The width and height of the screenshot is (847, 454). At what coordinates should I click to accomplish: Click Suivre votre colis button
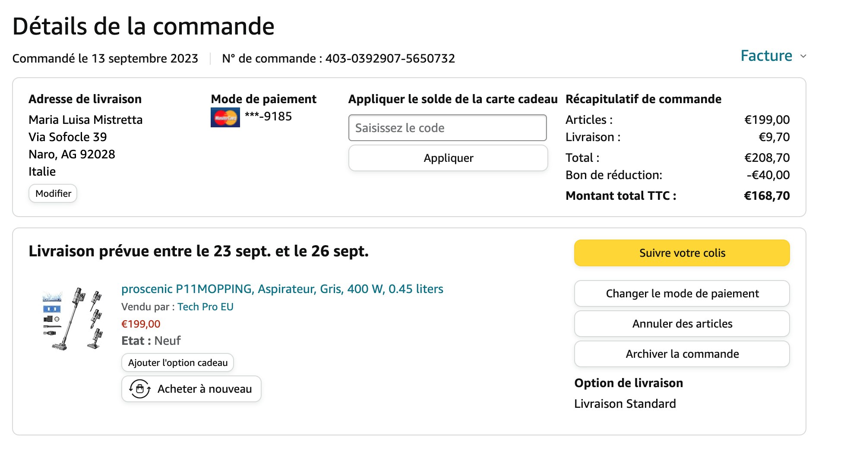coord(682,253)
